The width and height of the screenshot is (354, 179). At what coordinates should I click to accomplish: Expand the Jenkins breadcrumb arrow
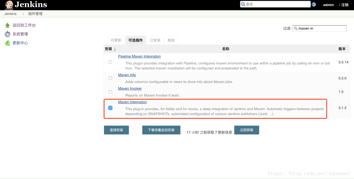coord(23,14)
